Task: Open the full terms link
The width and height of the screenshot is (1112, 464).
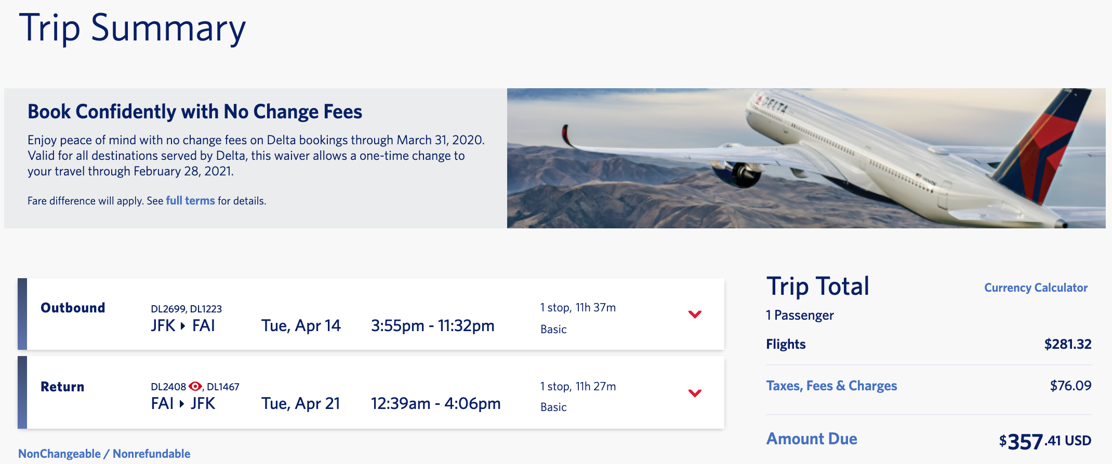Action: coord(190,201)
